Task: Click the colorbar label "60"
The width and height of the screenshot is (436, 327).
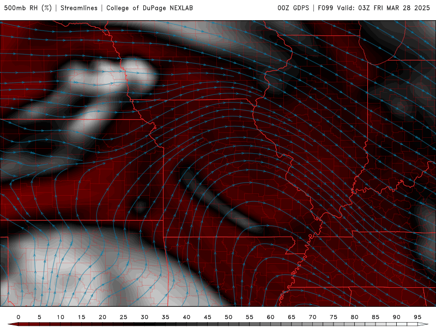Action: click(270, 317)
